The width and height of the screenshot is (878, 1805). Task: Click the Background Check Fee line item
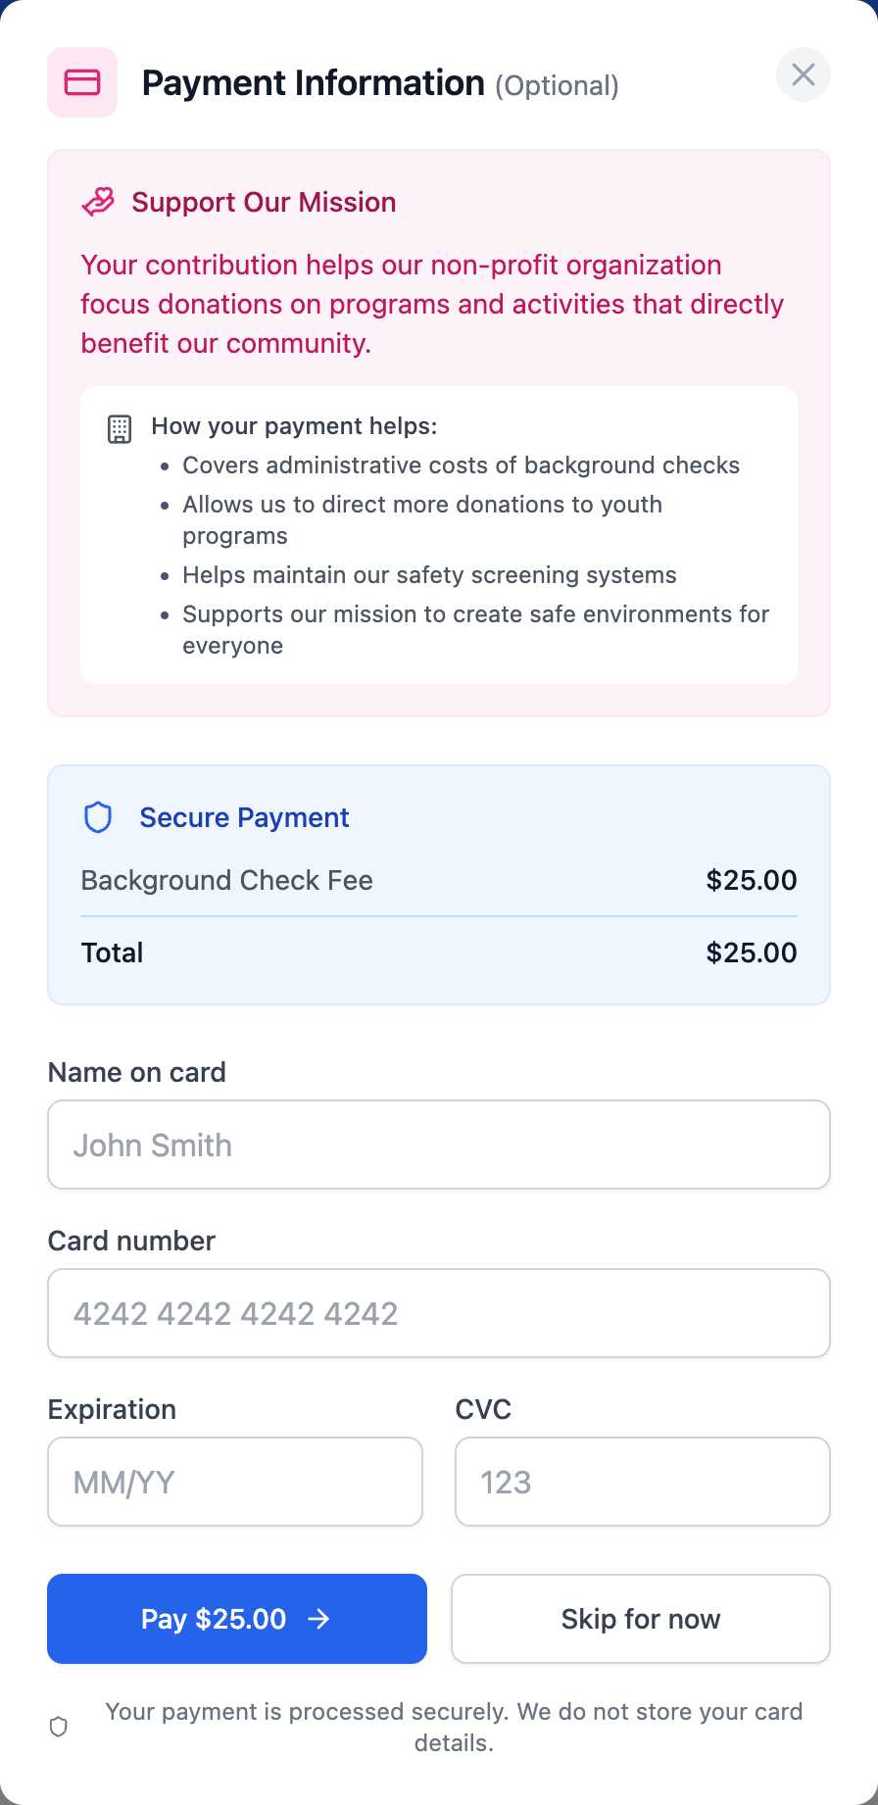click(226, 880)
